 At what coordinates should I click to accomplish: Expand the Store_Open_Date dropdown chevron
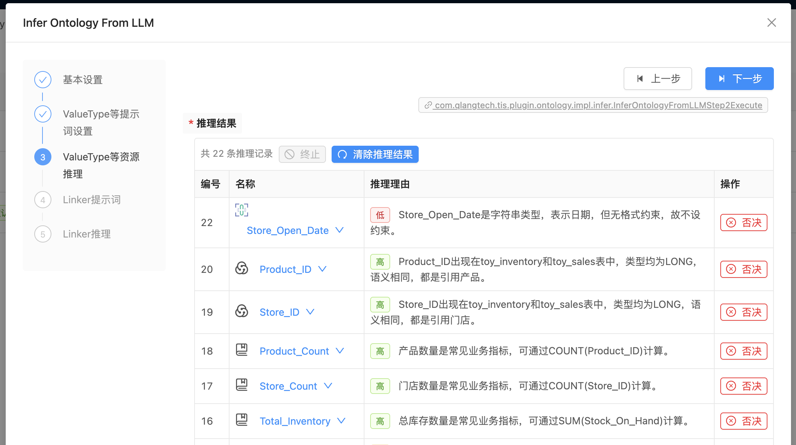coord(340,230)
